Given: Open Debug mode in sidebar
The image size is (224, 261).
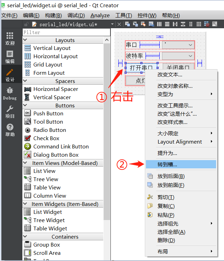Looking at the screenshot, I should 10,94.
